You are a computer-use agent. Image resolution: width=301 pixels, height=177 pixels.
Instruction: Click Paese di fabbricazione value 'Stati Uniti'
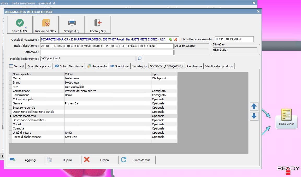coord(71,137)
